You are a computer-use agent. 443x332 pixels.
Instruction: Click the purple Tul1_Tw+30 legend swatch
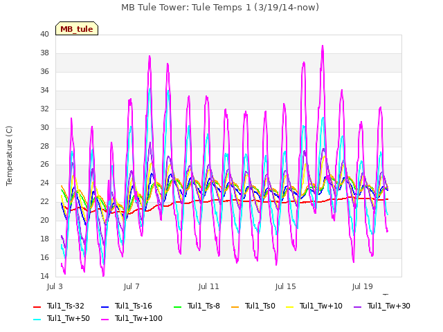358,306
